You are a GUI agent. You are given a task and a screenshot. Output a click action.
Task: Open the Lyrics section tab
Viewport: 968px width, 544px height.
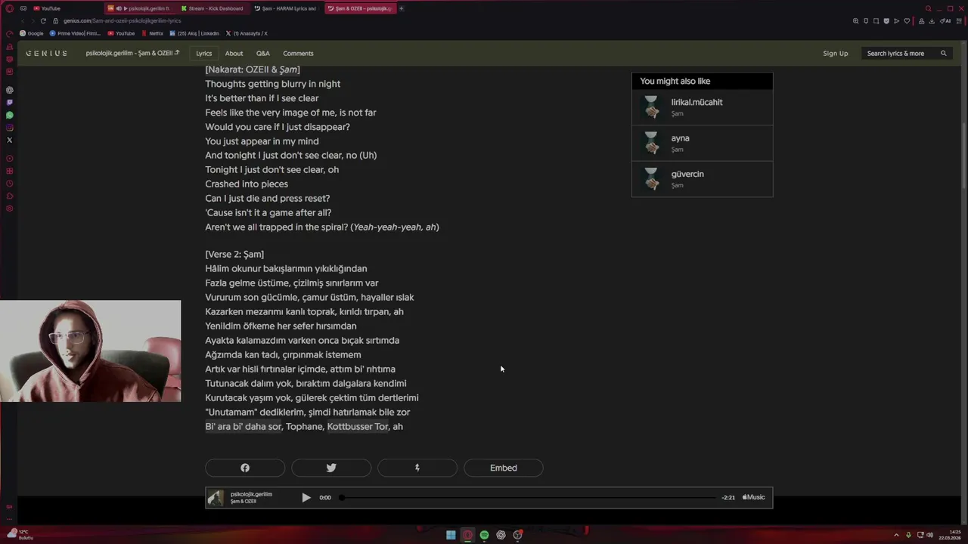204,53
